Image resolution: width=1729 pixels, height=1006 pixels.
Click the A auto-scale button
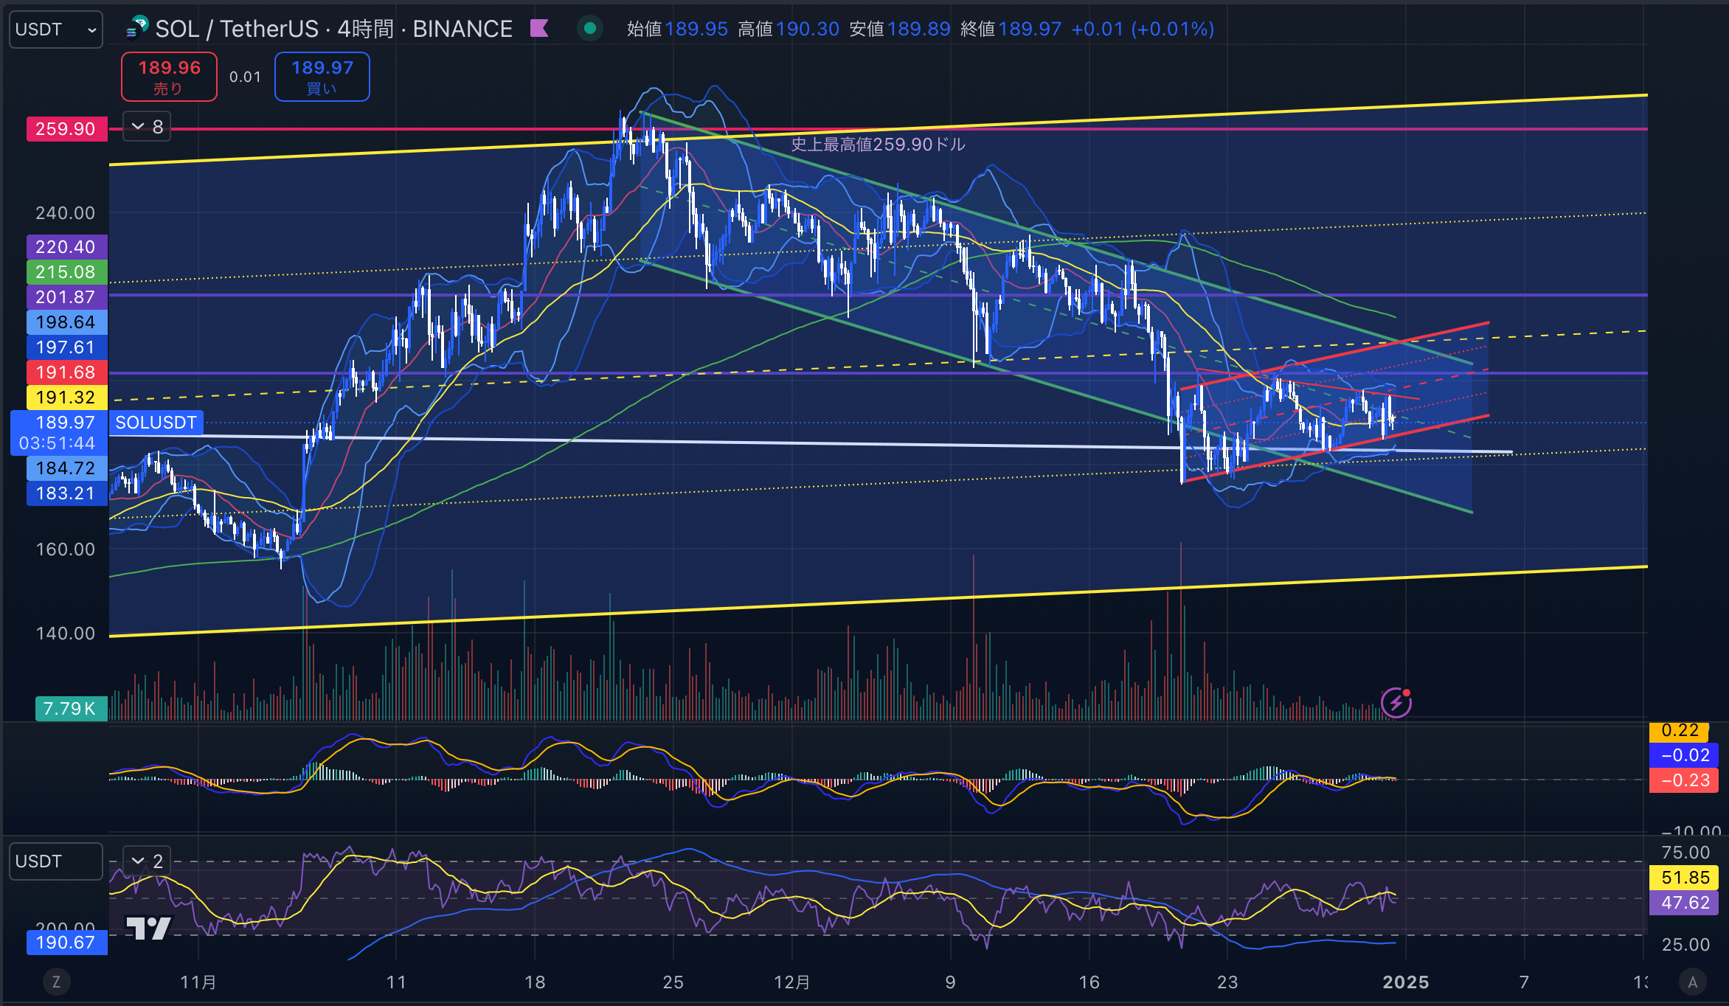(1693, 982)
